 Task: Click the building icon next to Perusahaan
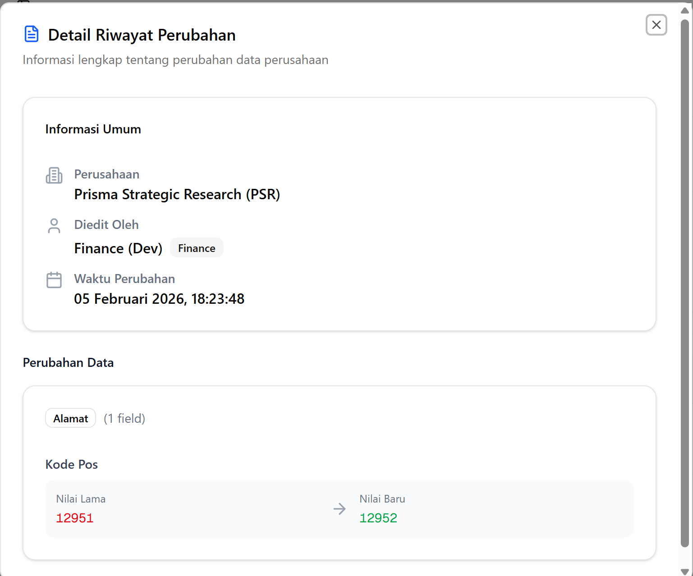tap(54, 175)
